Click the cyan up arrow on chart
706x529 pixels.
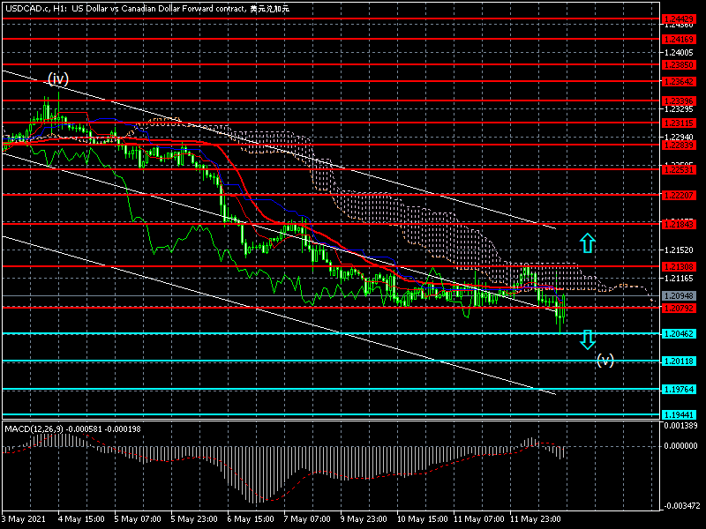(587, 242)
